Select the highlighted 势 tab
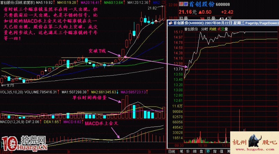 [208, 151]
